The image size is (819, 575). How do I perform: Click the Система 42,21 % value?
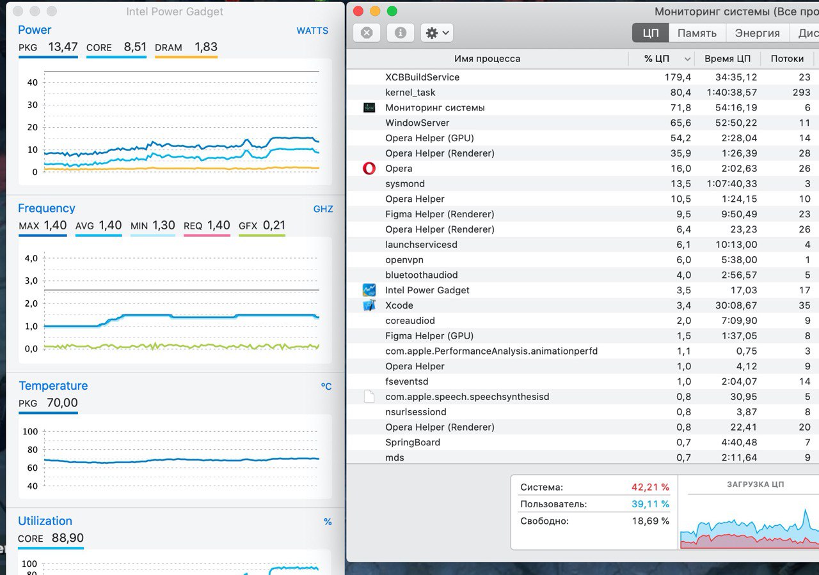point(650,487)
